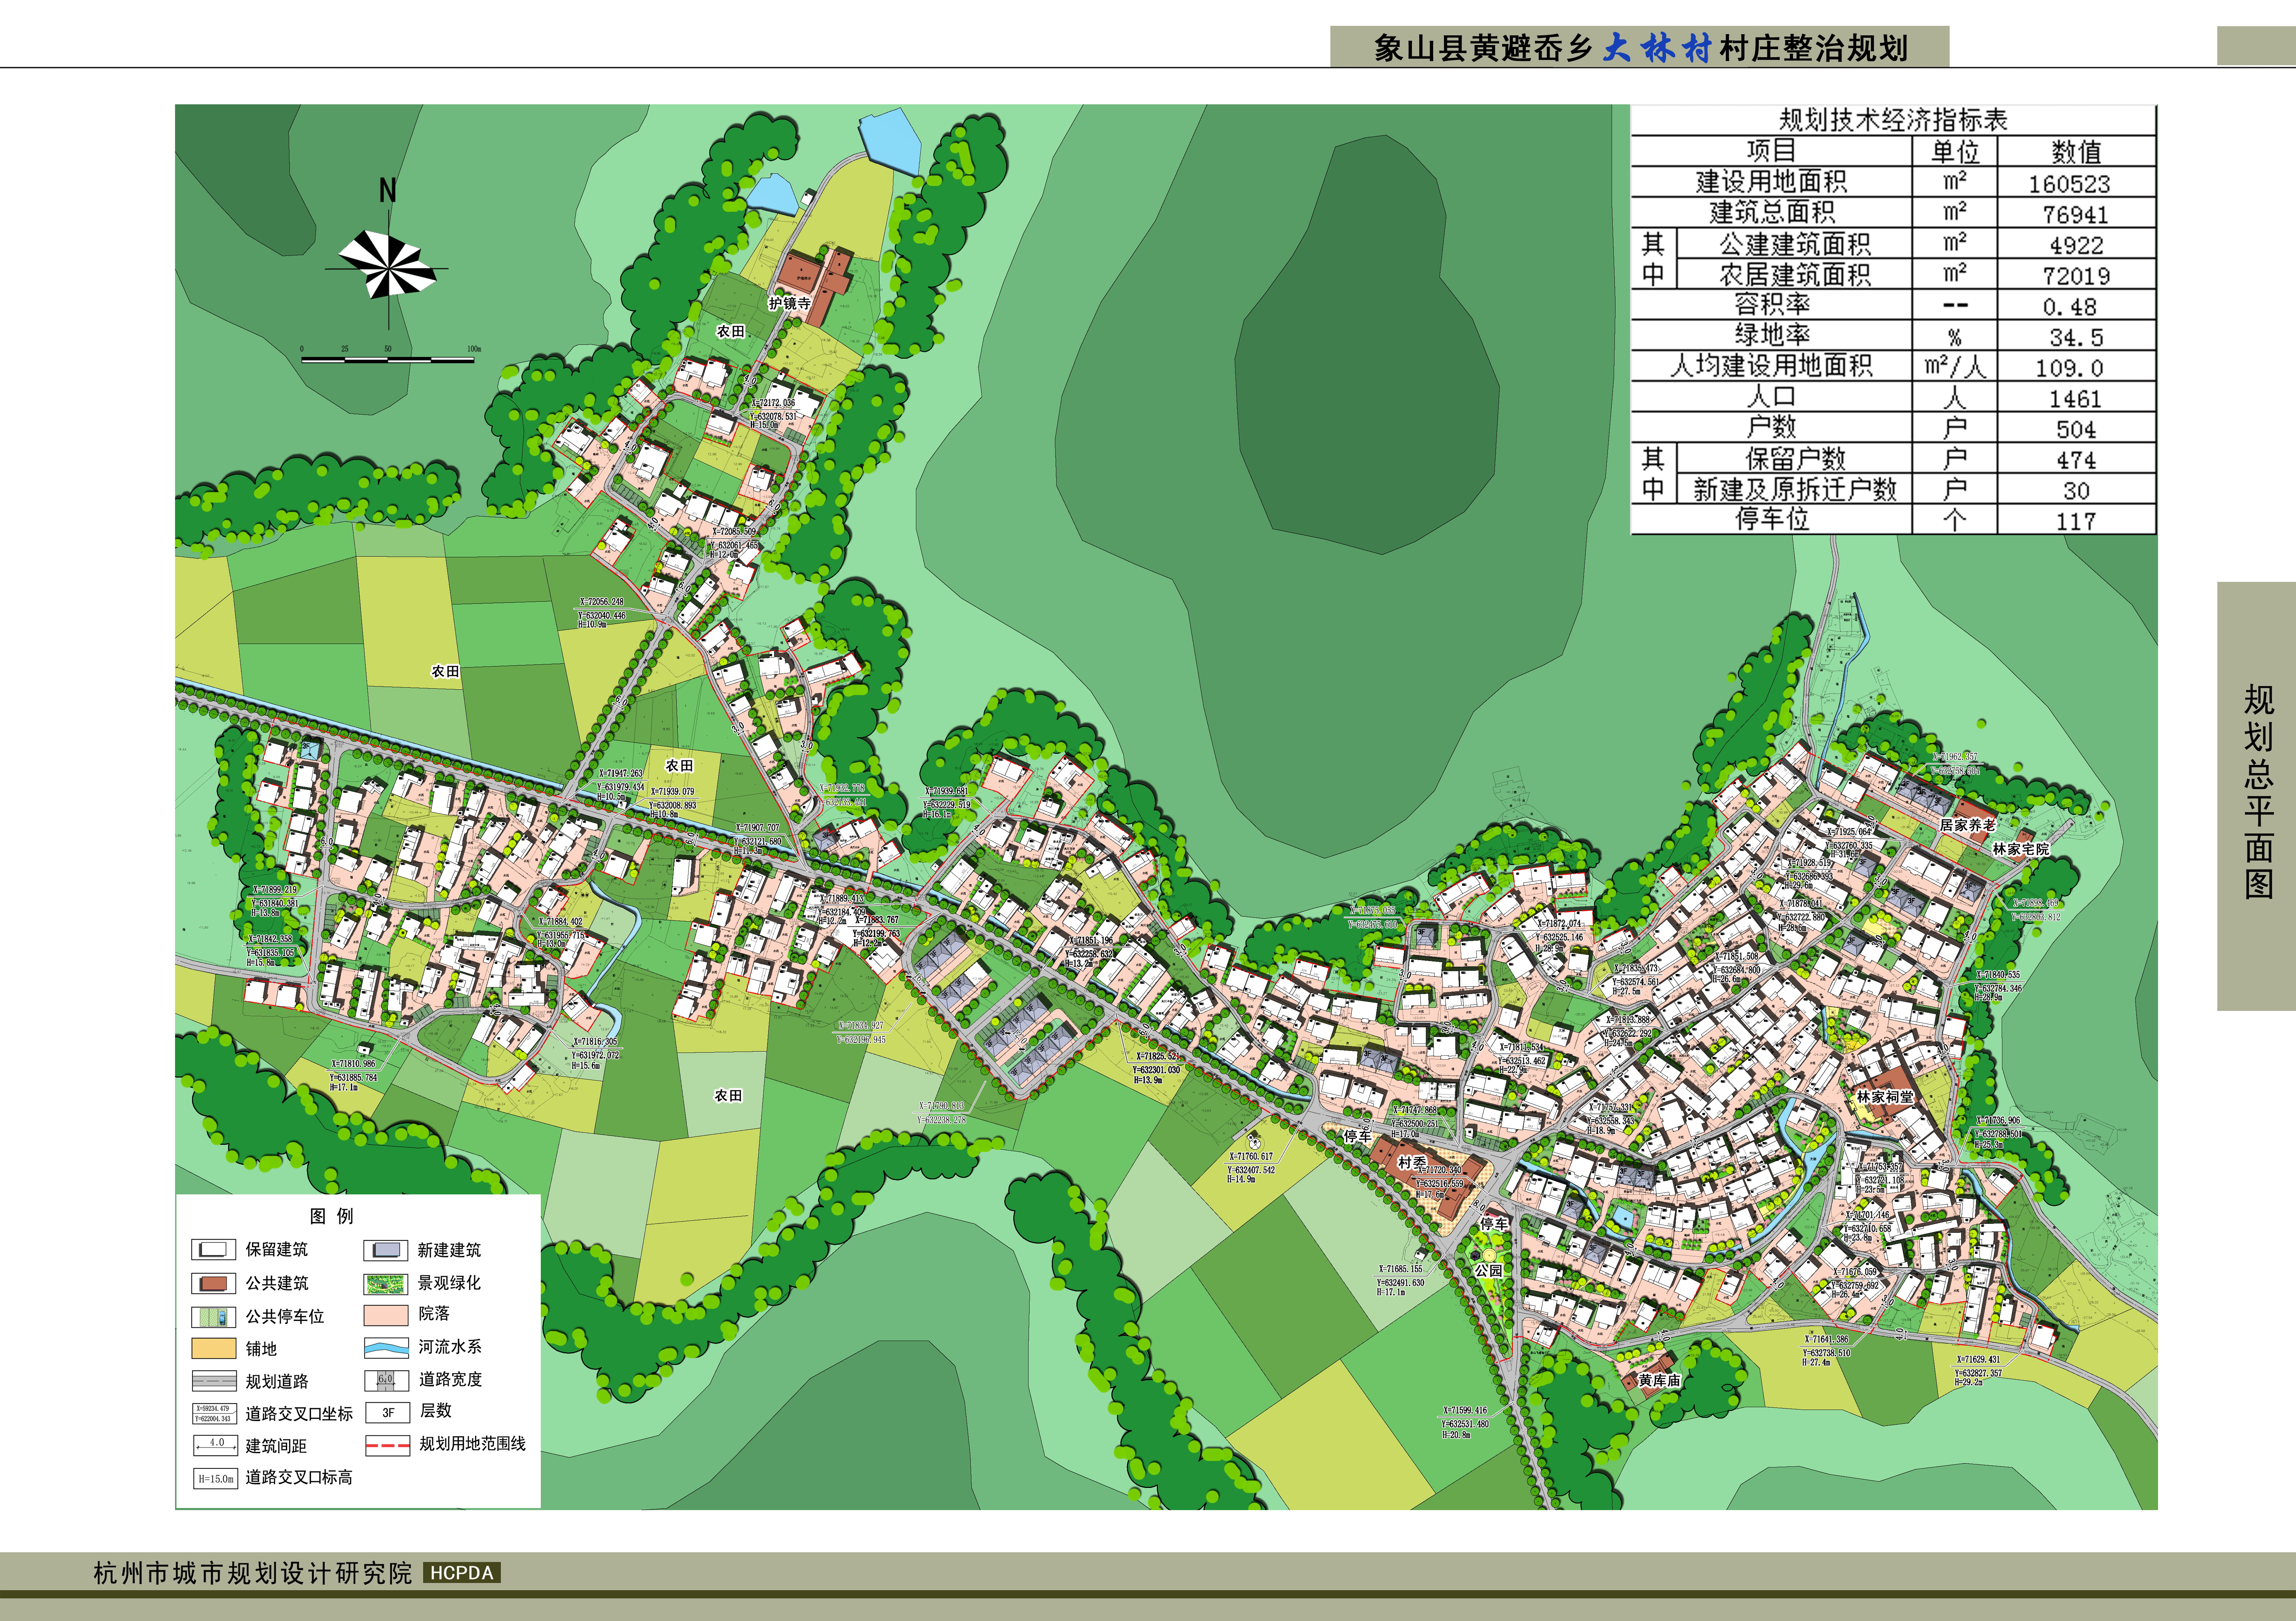Click the 林家祠堂 map label
Image resolution: width=2296 pixels, height=1621 pixels.
pos(1885,1097)
